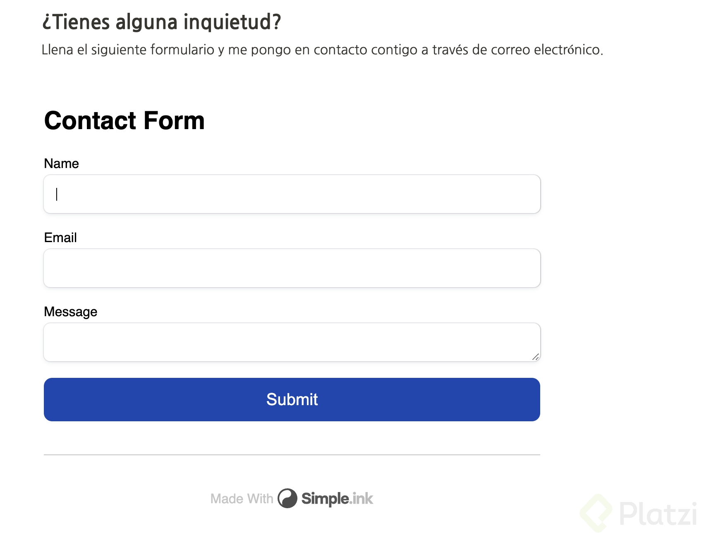Click the "¿Tienes alguna inquietud?" heading
The image size is (704, 538).
pos(161,22)
